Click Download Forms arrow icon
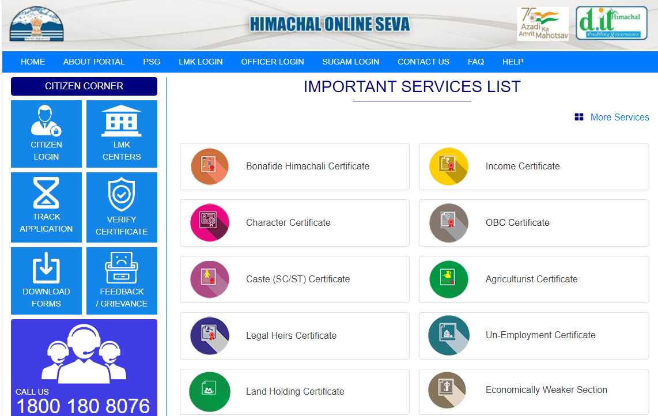658x416 pixels. pyautogui.click(x=46, y=267)
